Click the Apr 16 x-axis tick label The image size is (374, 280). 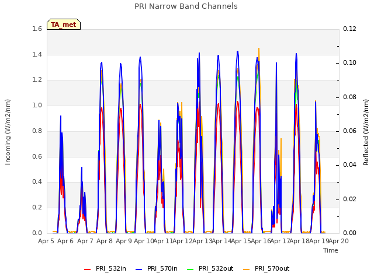pos(261,241)
